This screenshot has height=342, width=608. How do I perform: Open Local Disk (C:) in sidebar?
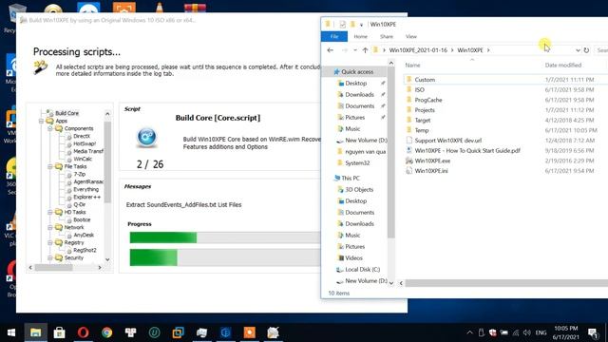(x=362, y=270)
